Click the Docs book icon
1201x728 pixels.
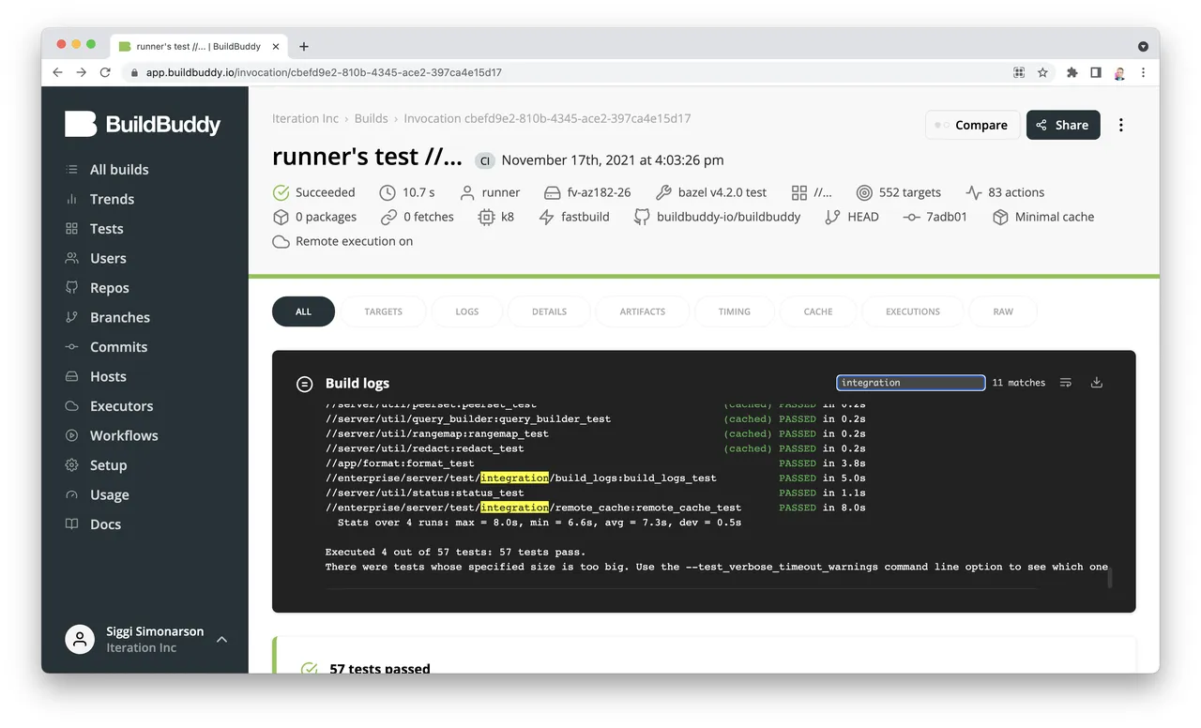[71, 524]
